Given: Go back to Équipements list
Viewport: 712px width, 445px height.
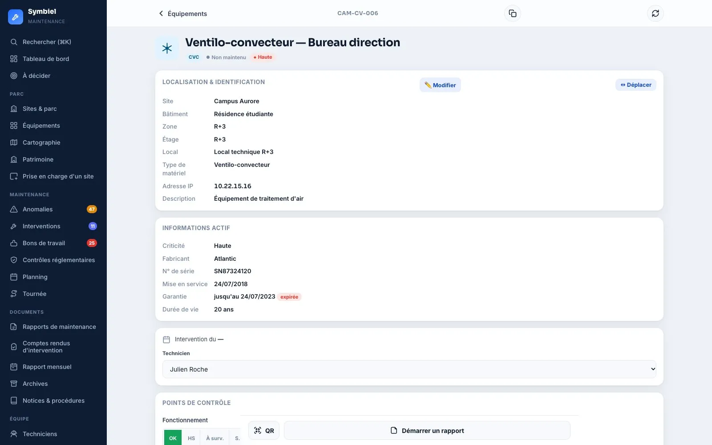Looking at the screenshot, I should pos(183,14).
